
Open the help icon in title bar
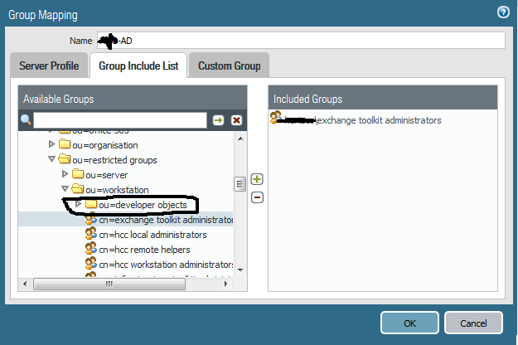tap(503, 12)
